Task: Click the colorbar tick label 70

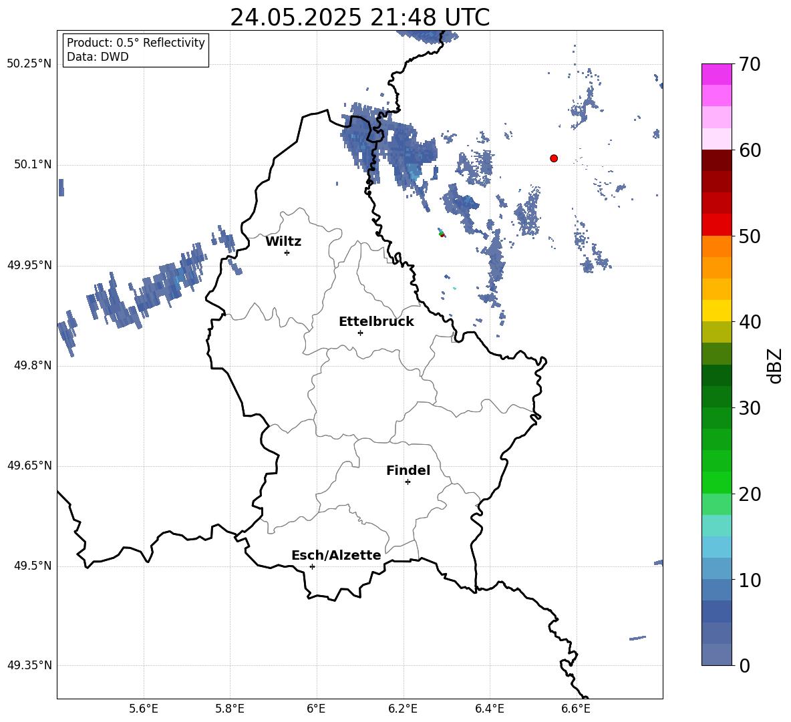Action: (749, 64)
